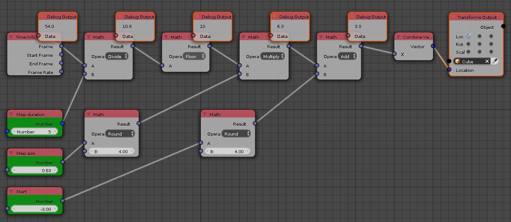The image size is (511, 222).
Task: Click the 0.63 value field in Step size
Action: coord(34,170)
